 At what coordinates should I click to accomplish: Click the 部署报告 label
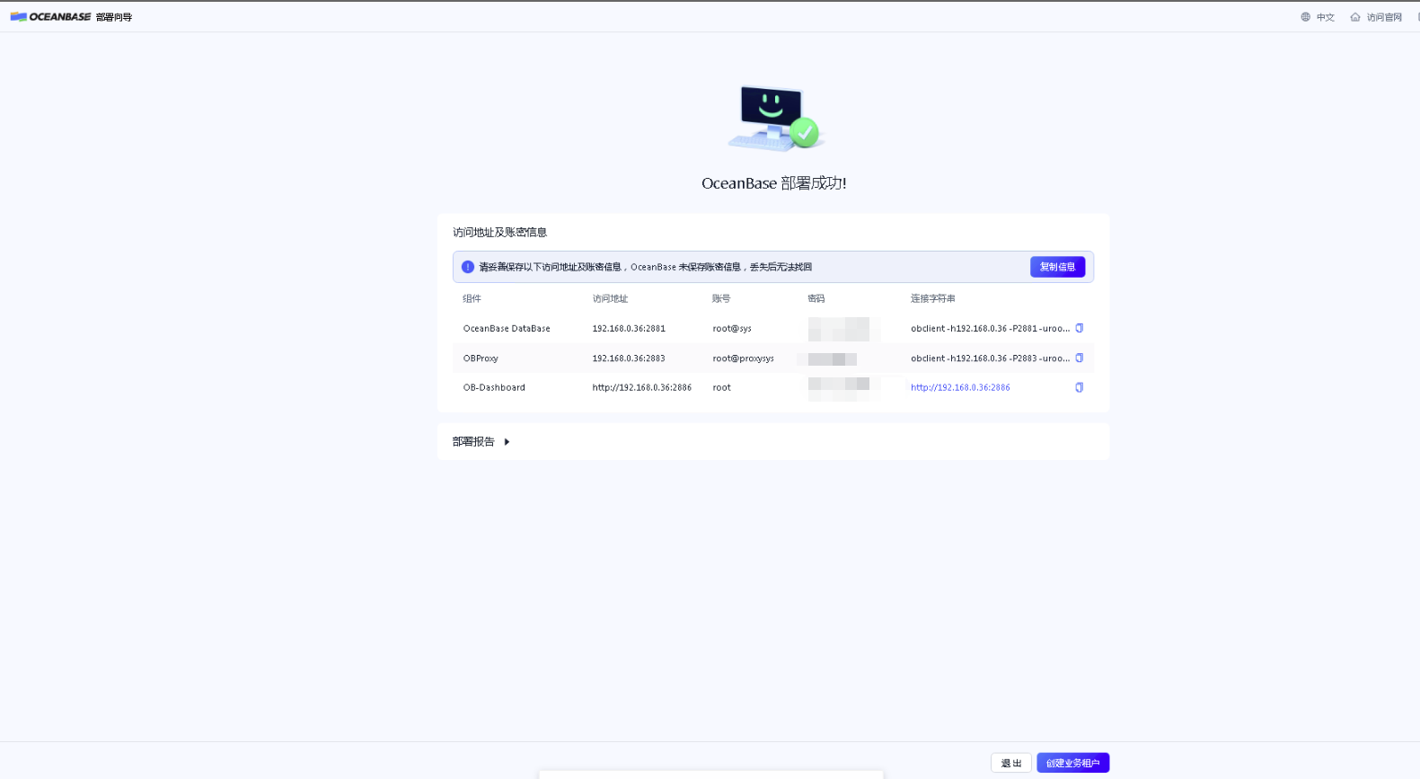click(x=473, y=442)
